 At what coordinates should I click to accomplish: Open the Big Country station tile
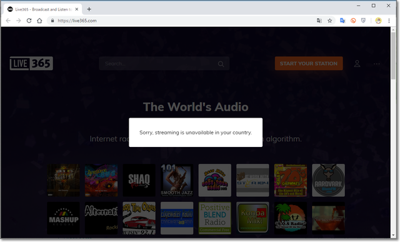(63, 180)
